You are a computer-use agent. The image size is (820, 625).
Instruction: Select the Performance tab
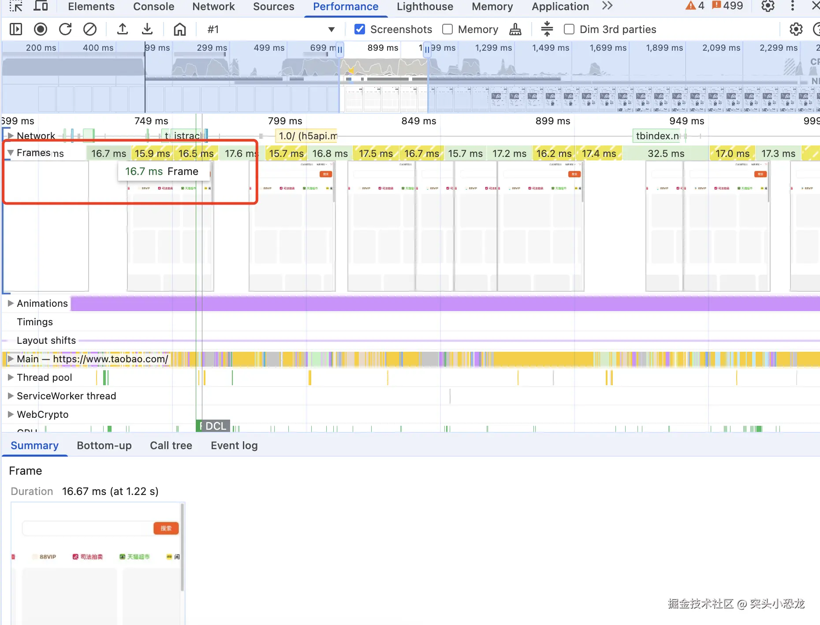pos(346,7)
